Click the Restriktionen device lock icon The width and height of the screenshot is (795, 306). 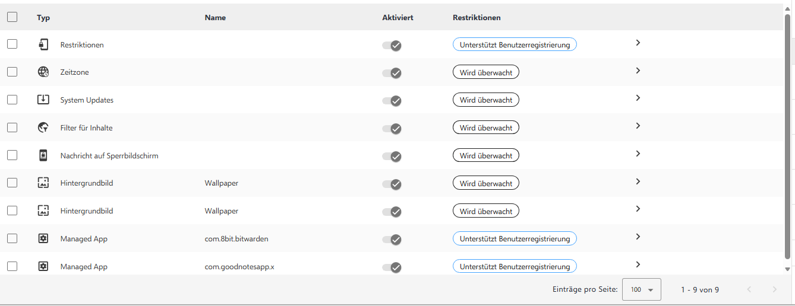pyautogui.click(x=43, y=44)
